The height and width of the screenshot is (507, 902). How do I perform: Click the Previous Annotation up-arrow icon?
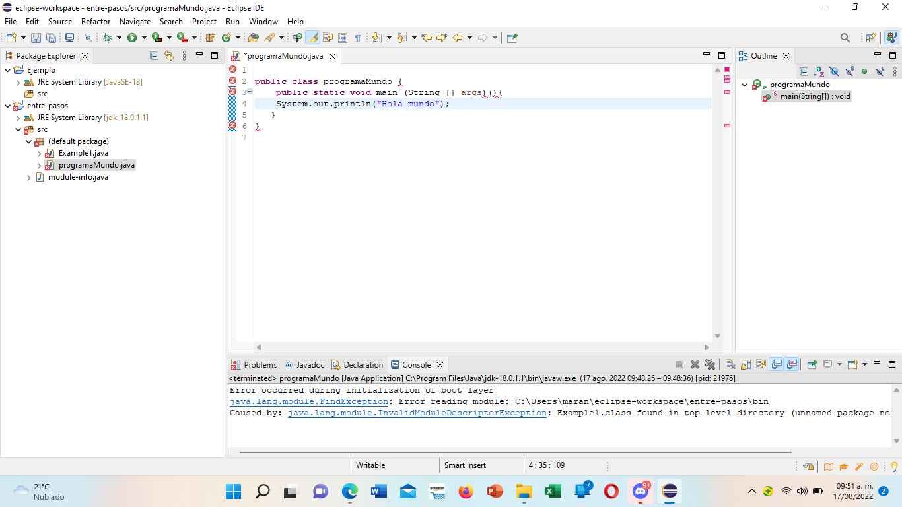[401, 38]
